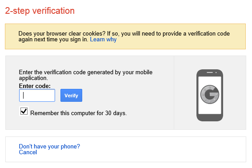Click the text cursor inside the code box
252x168 pixels.
24,96
